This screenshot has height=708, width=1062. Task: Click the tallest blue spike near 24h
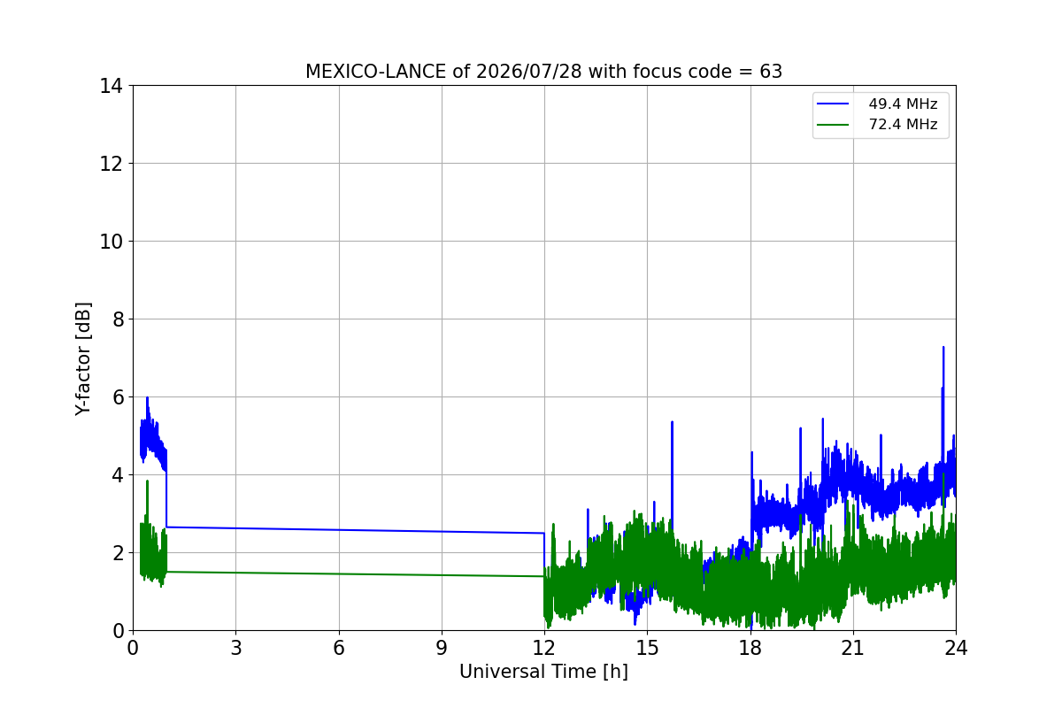click(x=943, y=348)
